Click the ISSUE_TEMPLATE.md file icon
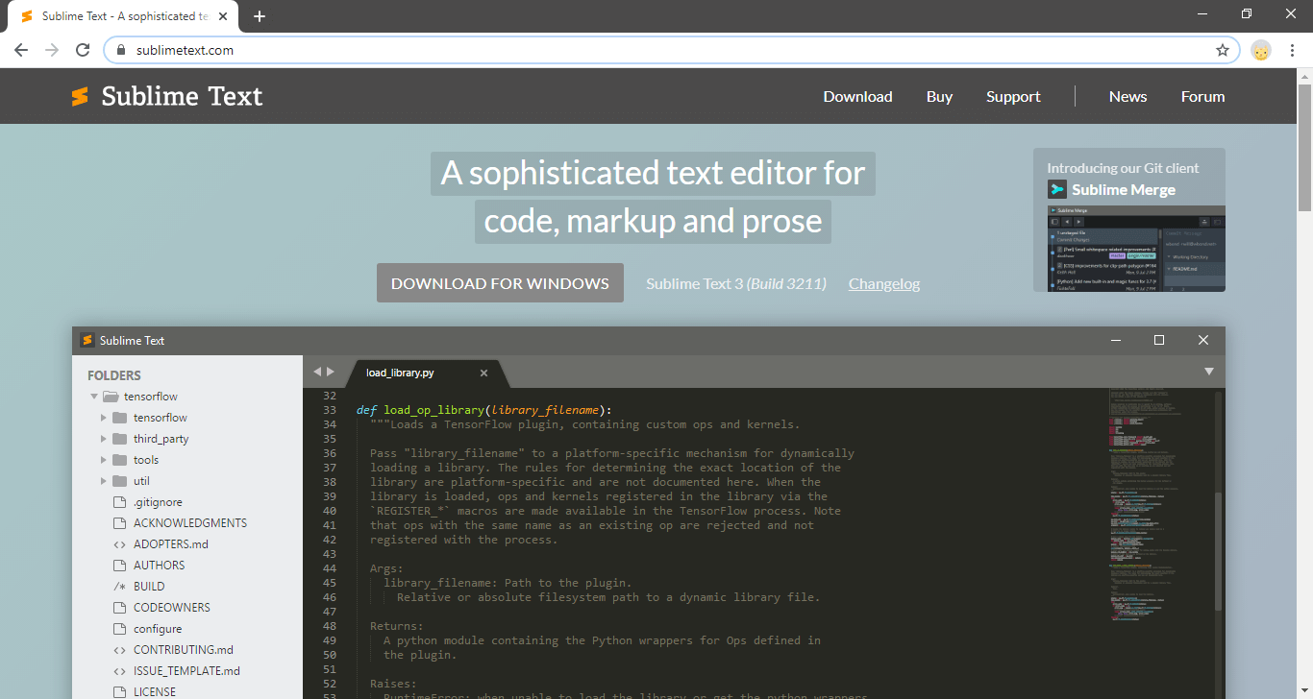 120,671
